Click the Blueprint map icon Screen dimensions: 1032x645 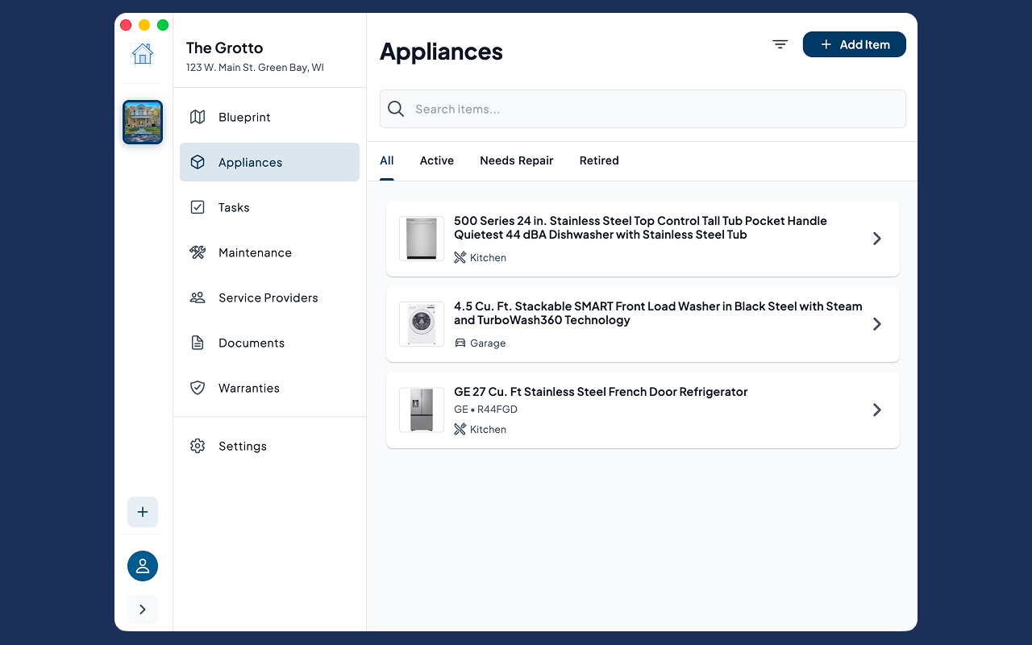pos(198,117)
